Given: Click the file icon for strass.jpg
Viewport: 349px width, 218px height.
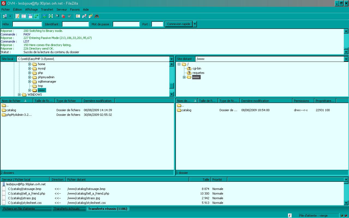Looking at the screenshot, I should coord(4,198).
